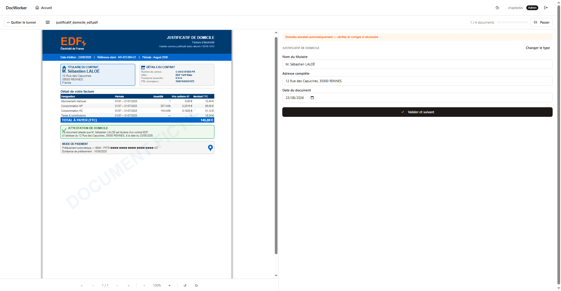Click the '1 / 4 documents' counter

[482, 22]
